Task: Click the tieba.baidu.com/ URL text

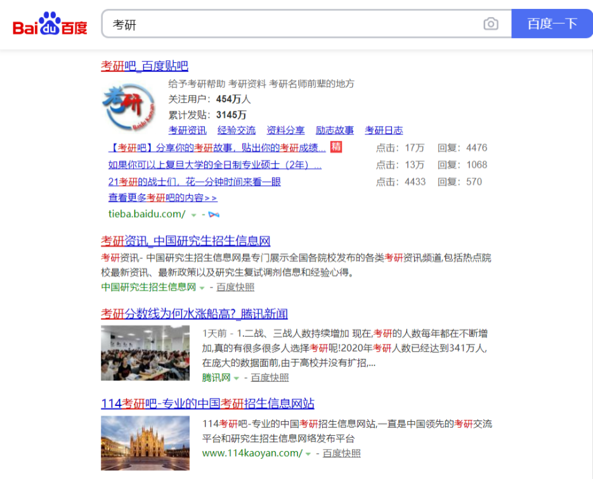Action: [147, 214]
